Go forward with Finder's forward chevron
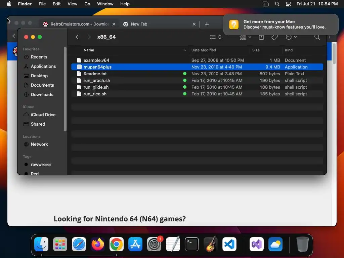 tap(89, 37)
